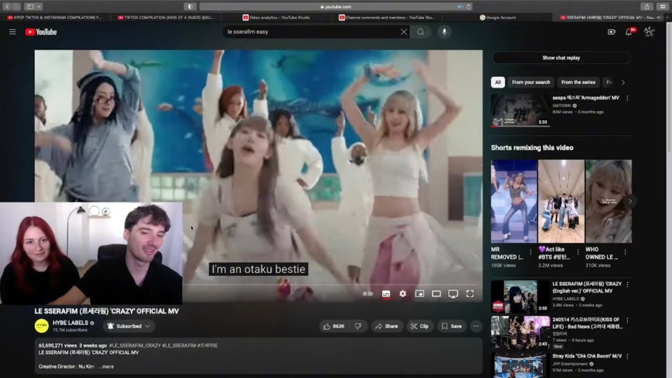Open options for aespa Armageddon video
Viewport: 672px width, 378px height.
click(627, 98)
